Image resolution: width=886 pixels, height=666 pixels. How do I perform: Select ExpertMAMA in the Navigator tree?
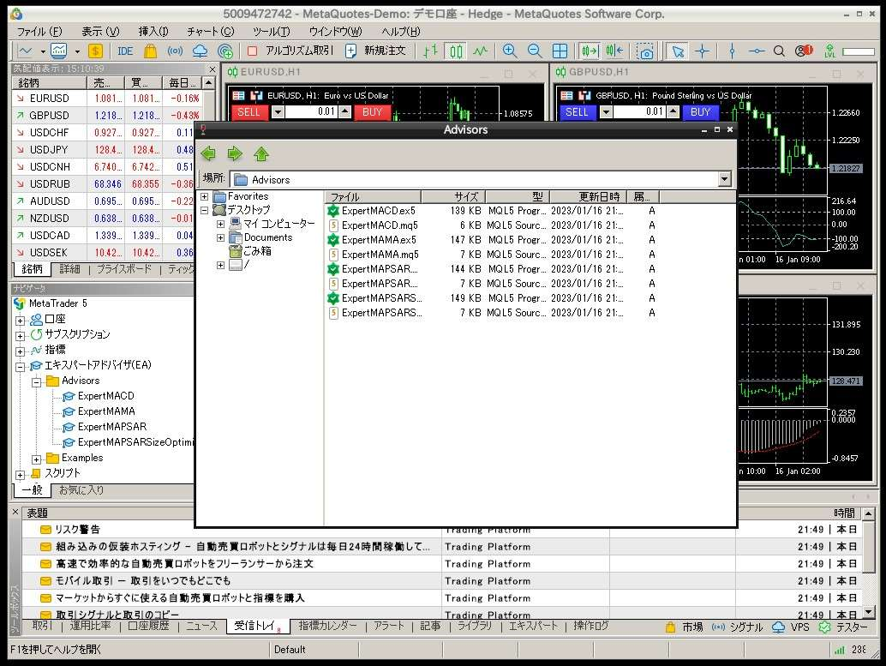pos(106,411)
